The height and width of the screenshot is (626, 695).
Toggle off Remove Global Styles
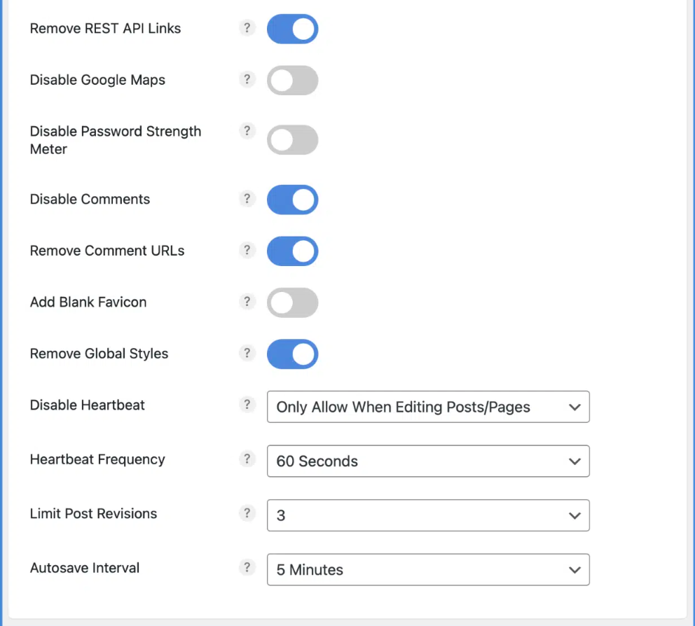coord(292,354)
